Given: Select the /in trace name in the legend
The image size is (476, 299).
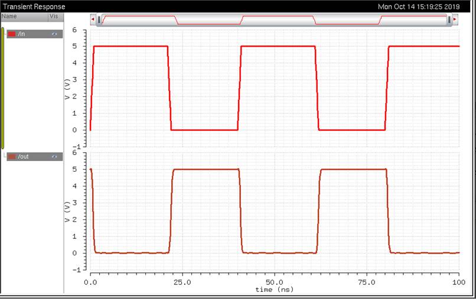Looking at the screenshot, I should point(22,34).
